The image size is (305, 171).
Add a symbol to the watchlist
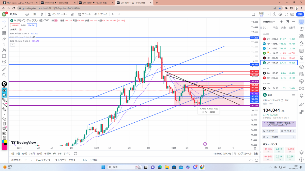tap(281, 22)
